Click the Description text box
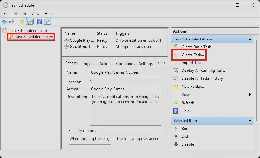260x158 pixels. [x=126, y=110]
